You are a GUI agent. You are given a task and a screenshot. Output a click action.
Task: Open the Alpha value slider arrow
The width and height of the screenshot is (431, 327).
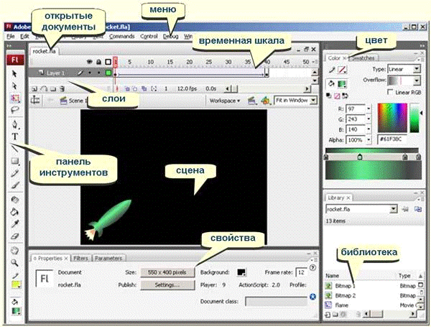point(369,140)
